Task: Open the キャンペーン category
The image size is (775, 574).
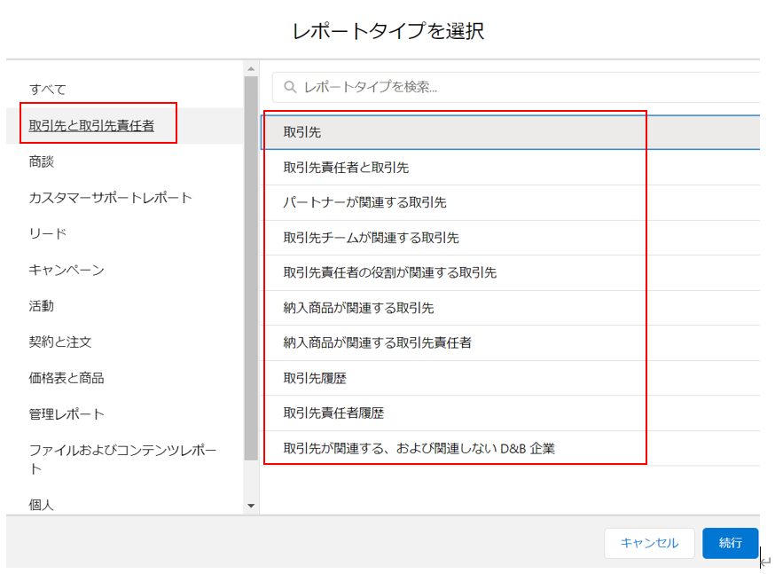Action: pos(67,270)
